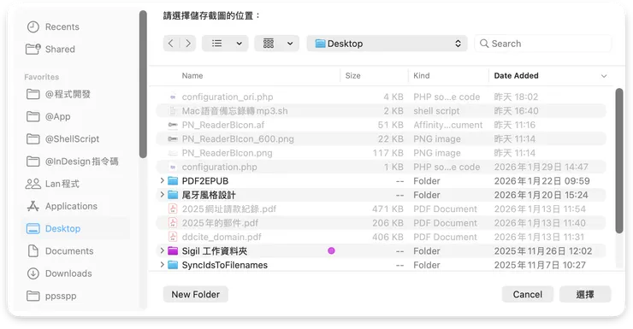The height and width of the screenshot is (329, 633).
Task: Sort by Date Added column header
Action: pyautogui.click(x=517, y=76)
